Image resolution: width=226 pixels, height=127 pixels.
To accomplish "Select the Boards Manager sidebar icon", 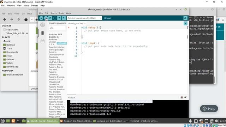I will (42, 33).
